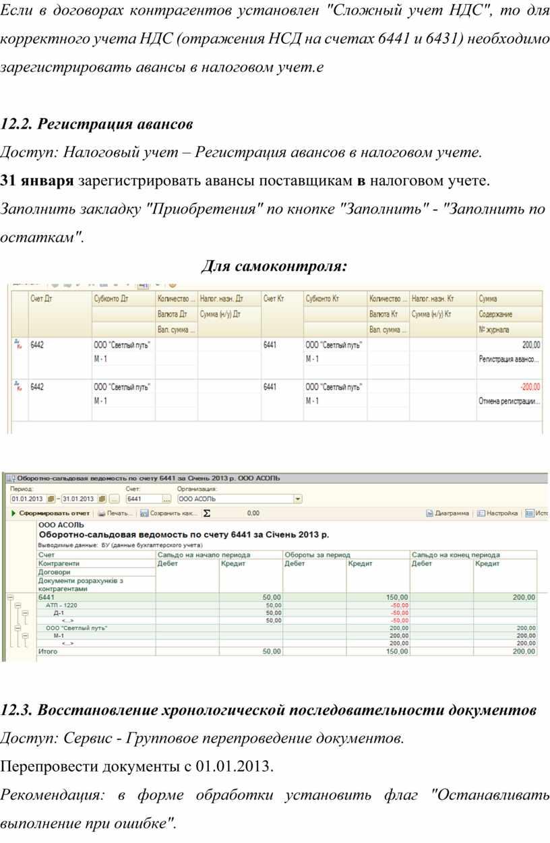Click Счет Кт 6441 in the second posting row
The image size is (550, 843).
pyautogui.click(x=270, y=387)
